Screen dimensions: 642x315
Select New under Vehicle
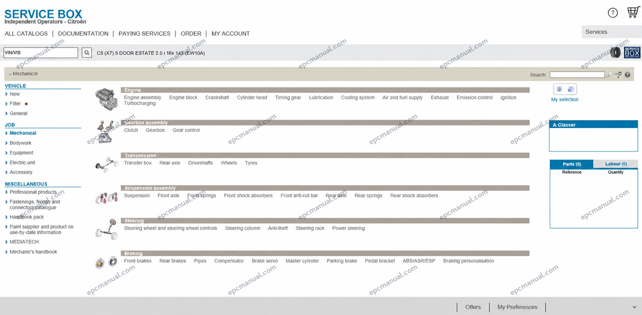(x=14, y=94)
